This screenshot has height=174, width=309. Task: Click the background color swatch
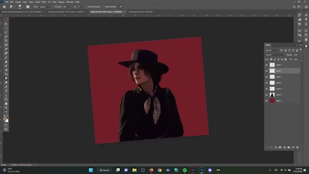coord(7,120)
